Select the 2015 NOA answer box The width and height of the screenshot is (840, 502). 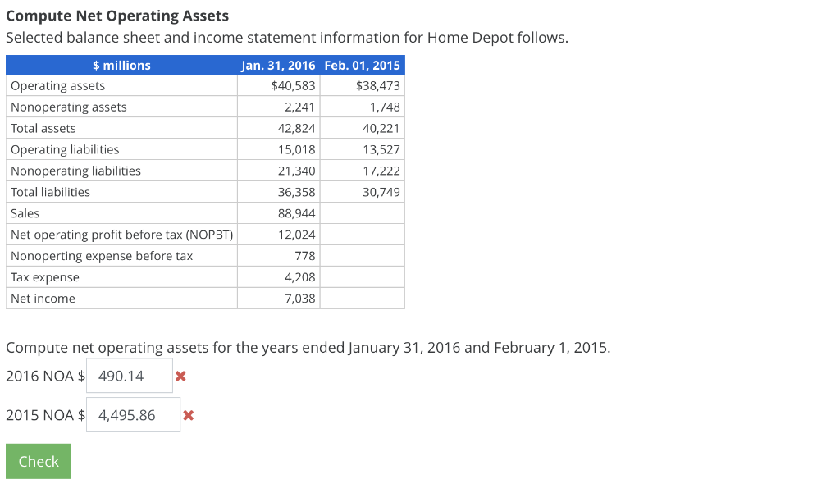tap(133, 414)
